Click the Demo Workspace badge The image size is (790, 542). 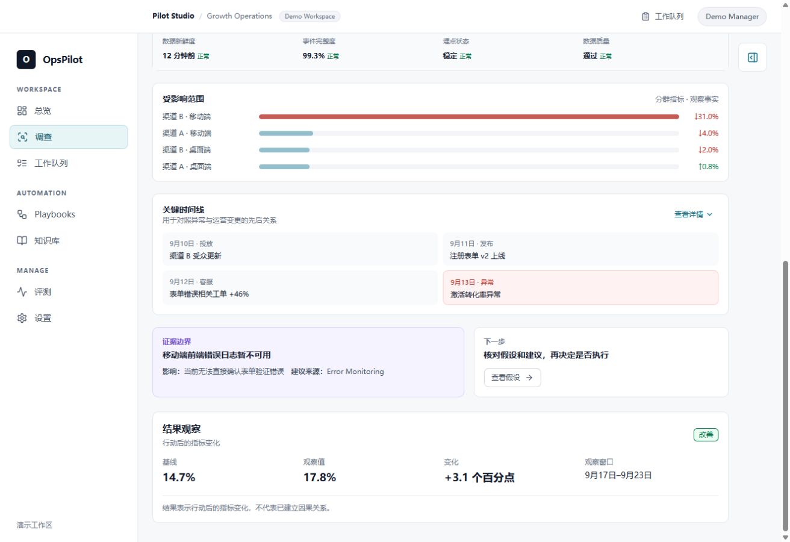point(310,16)
